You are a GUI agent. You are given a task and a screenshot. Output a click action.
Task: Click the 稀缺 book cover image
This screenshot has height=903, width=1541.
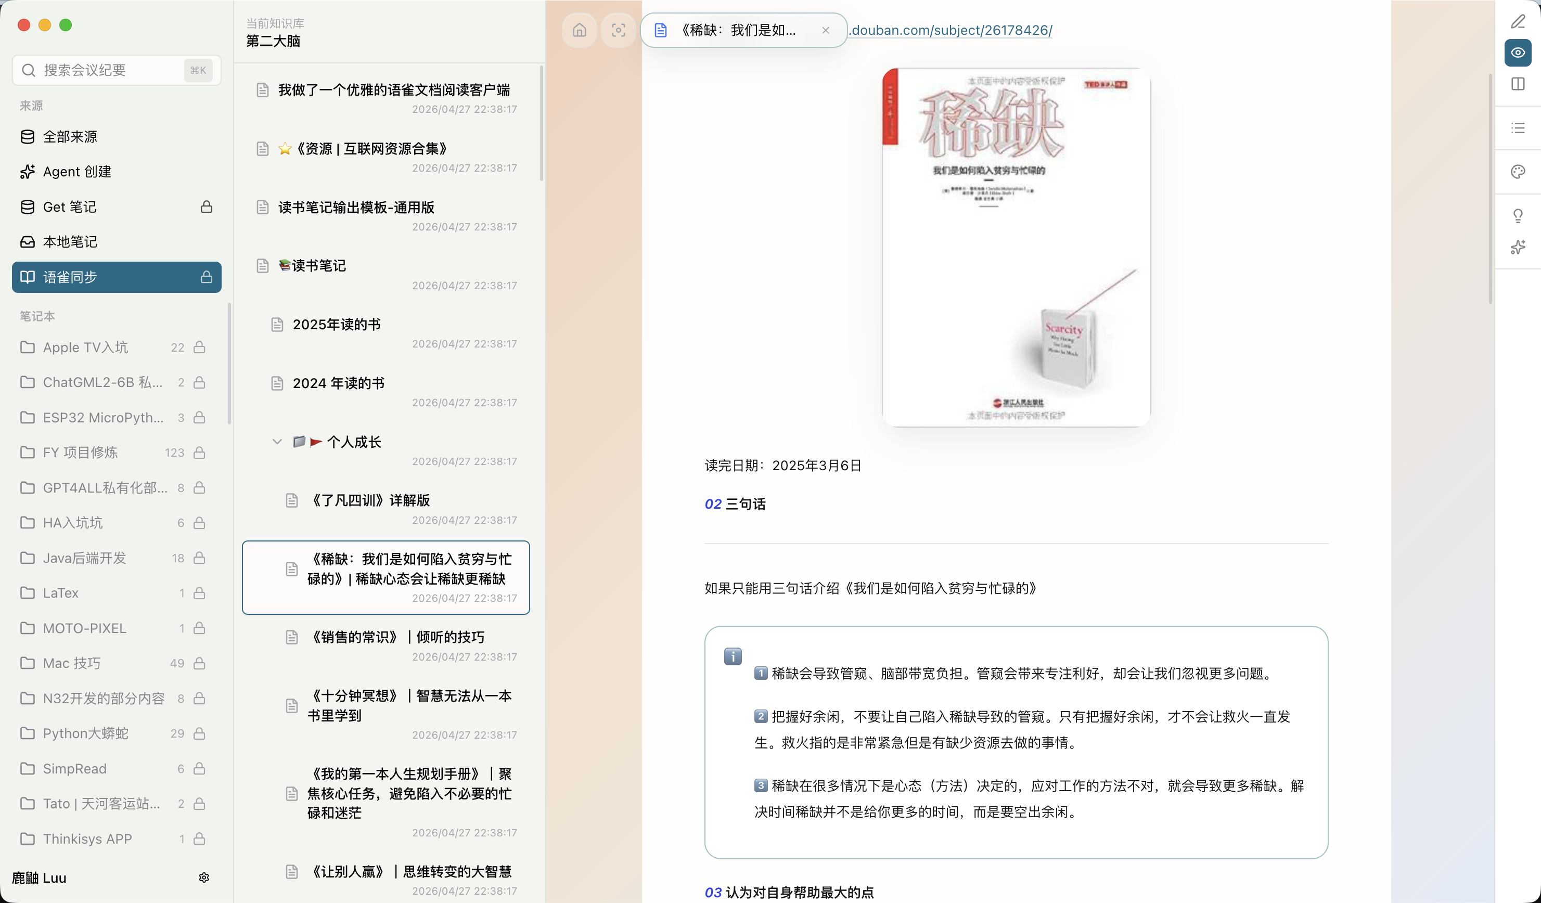(x=1017, y=247)
